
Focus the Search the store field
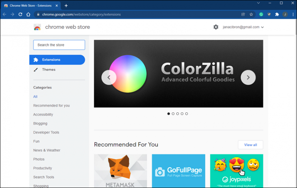[x=59, y=45]
